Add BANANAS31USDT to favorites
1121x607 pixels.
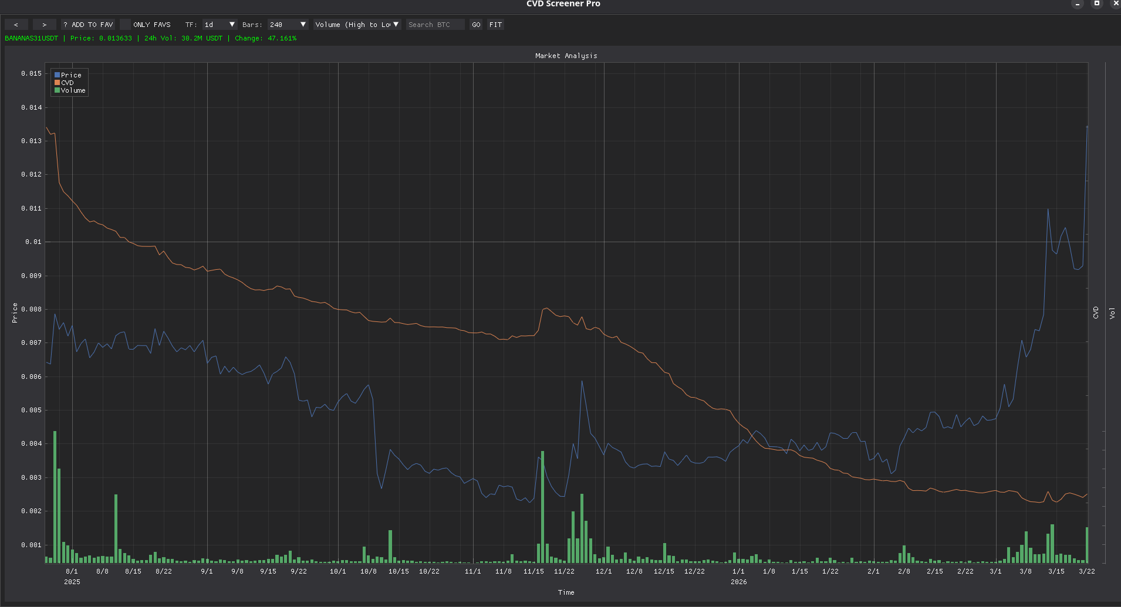(x=88, y=25)
